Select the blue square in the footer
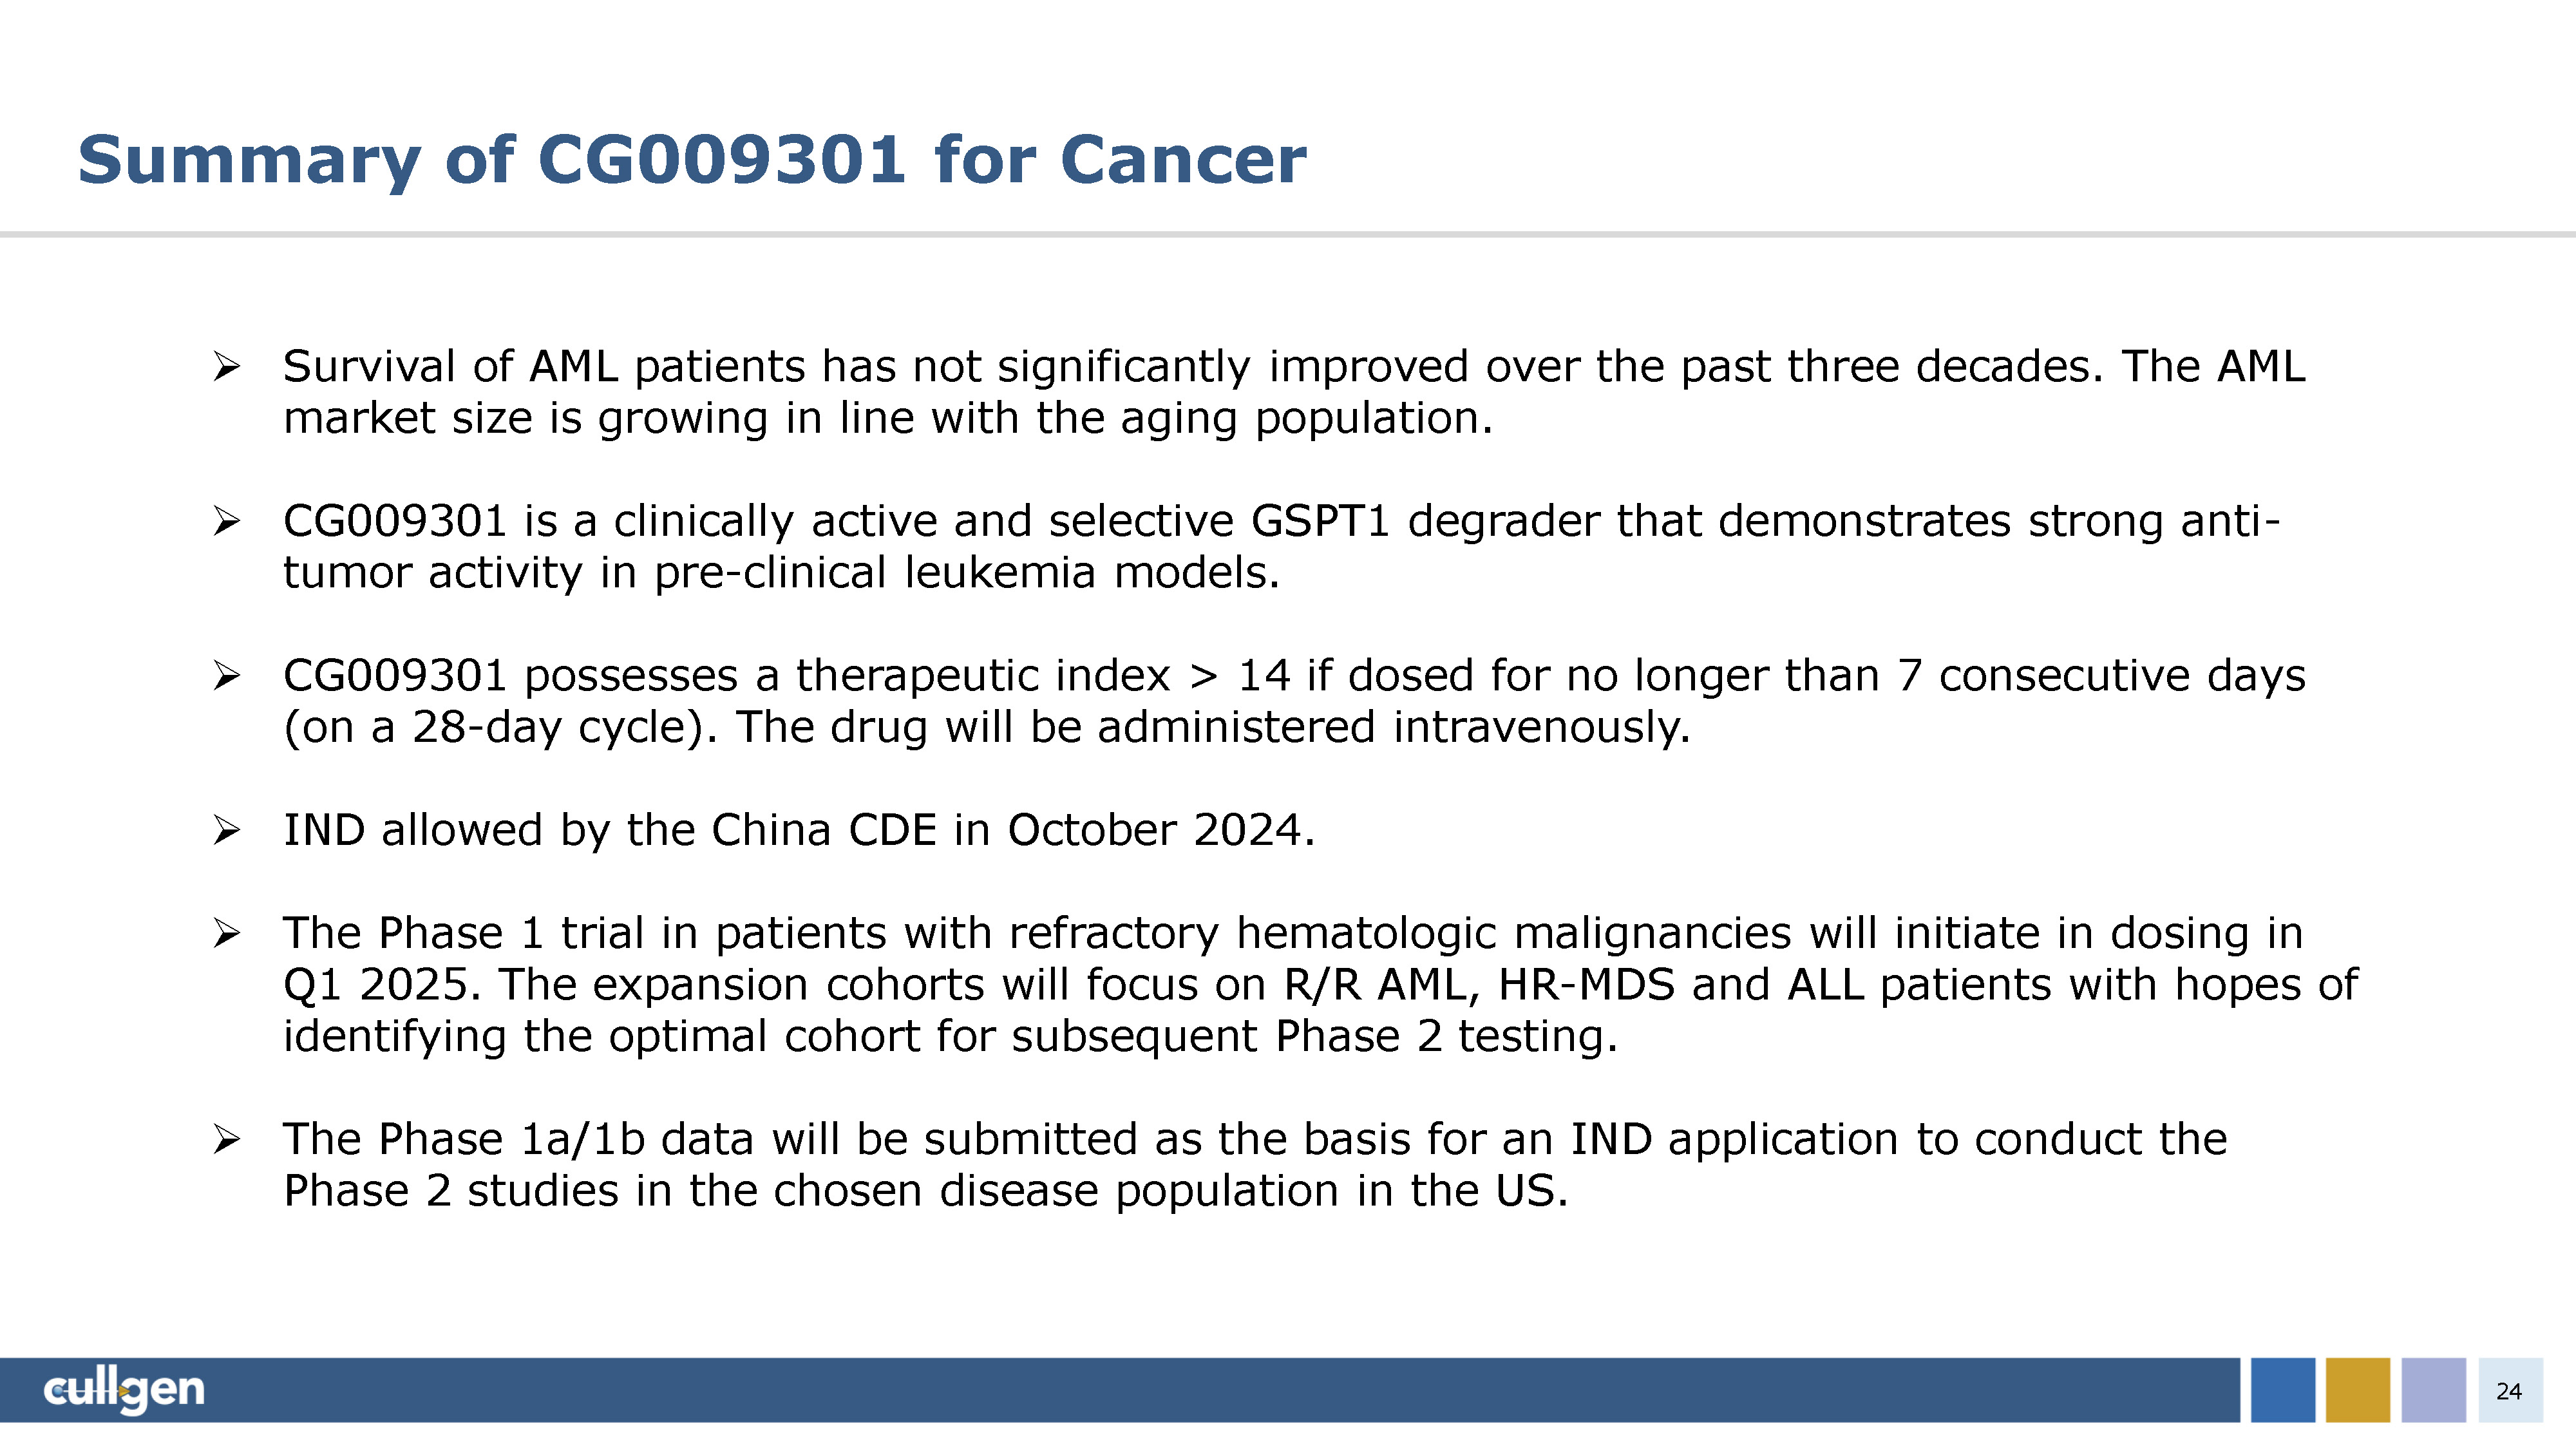The width and height of the screenshot is (2576, 1449). [2283, 1389]
